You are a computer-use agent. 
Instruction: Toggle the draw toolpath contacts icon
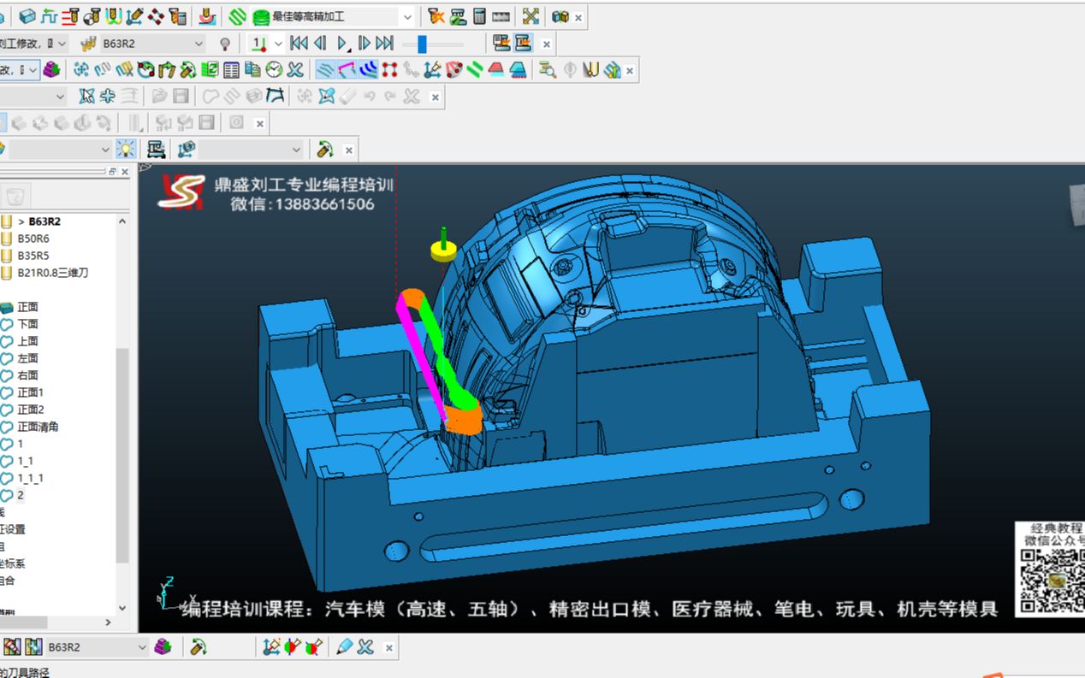click(x=324, y=70)
